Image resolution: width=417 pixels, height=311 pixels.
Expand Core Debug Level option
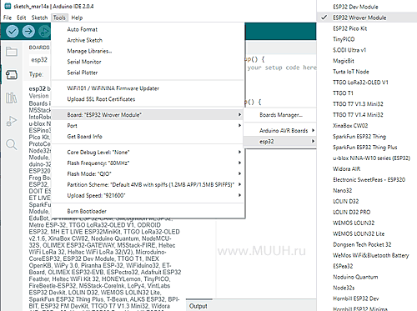tap(148, 152)
